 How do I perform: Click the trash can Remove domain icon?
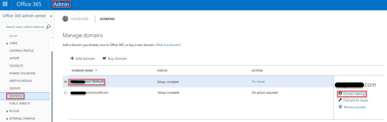coord(340,107)
